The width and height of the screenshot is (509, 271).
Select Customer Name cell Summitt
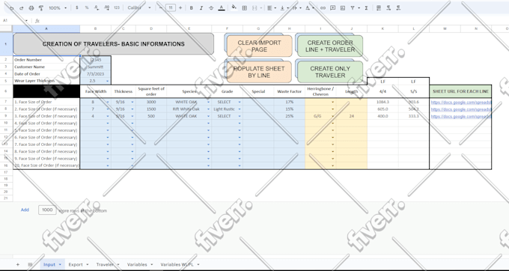click(96, 67)
